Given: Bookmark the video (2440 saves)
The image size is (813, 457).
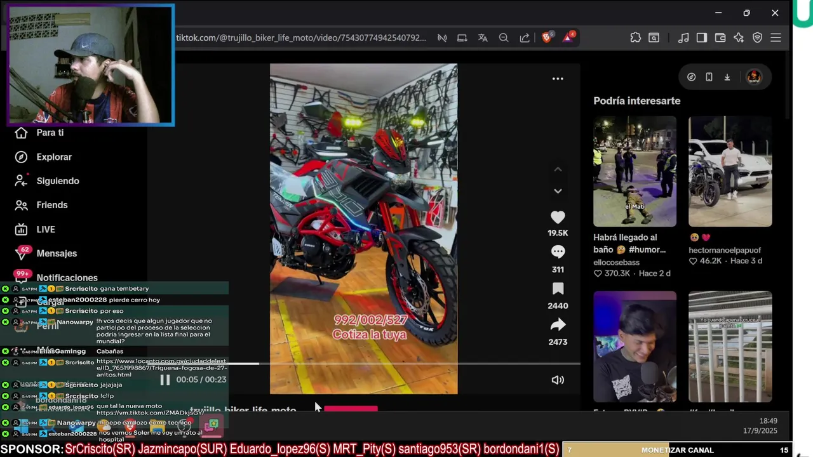Looking at the screenshot, I should click(x=558, y=289).
